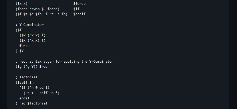Screen dimensions: 237x109
Task: Click the first '($x (^x x) f)' line
Action: [32, 35]
